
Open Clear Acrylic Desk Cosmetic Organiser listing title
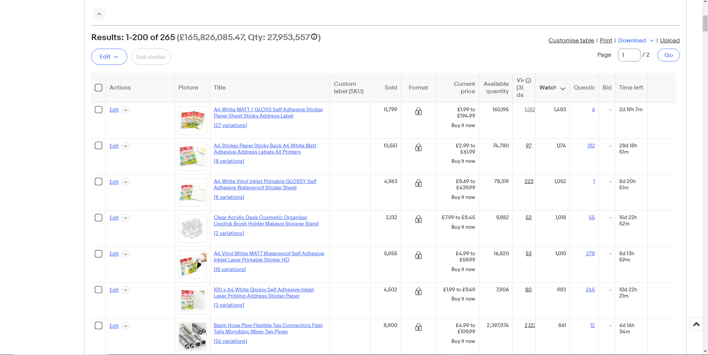[266, 221]
